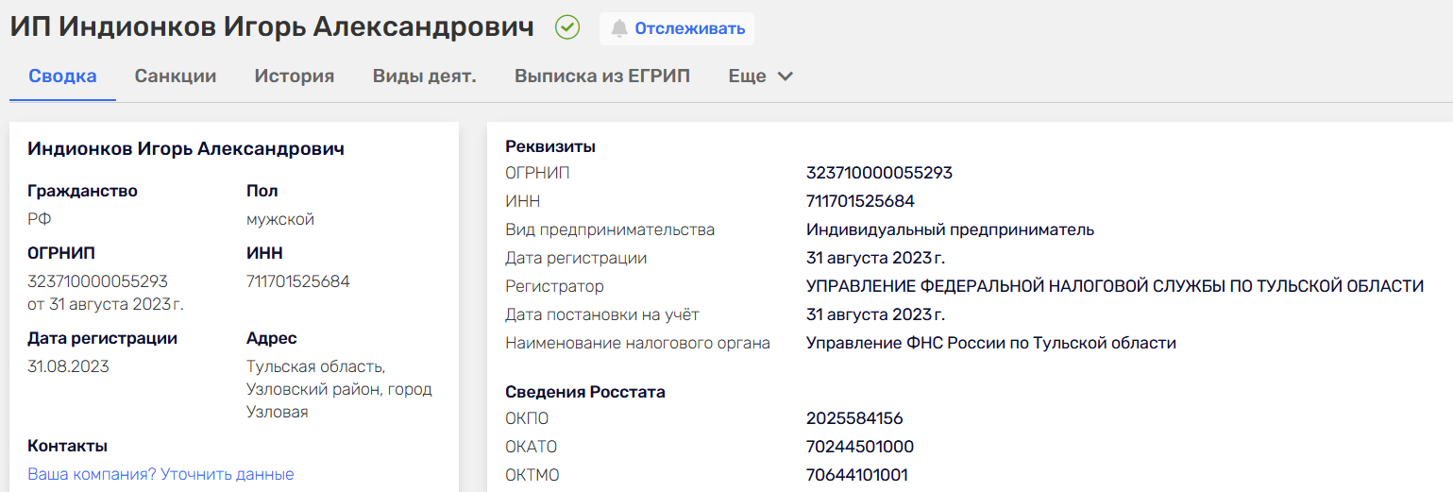Image resolution: width=1453 pixels, height=492 pixels.
Task: Click the green verified checkmark icon
Action: click(567, 27)
